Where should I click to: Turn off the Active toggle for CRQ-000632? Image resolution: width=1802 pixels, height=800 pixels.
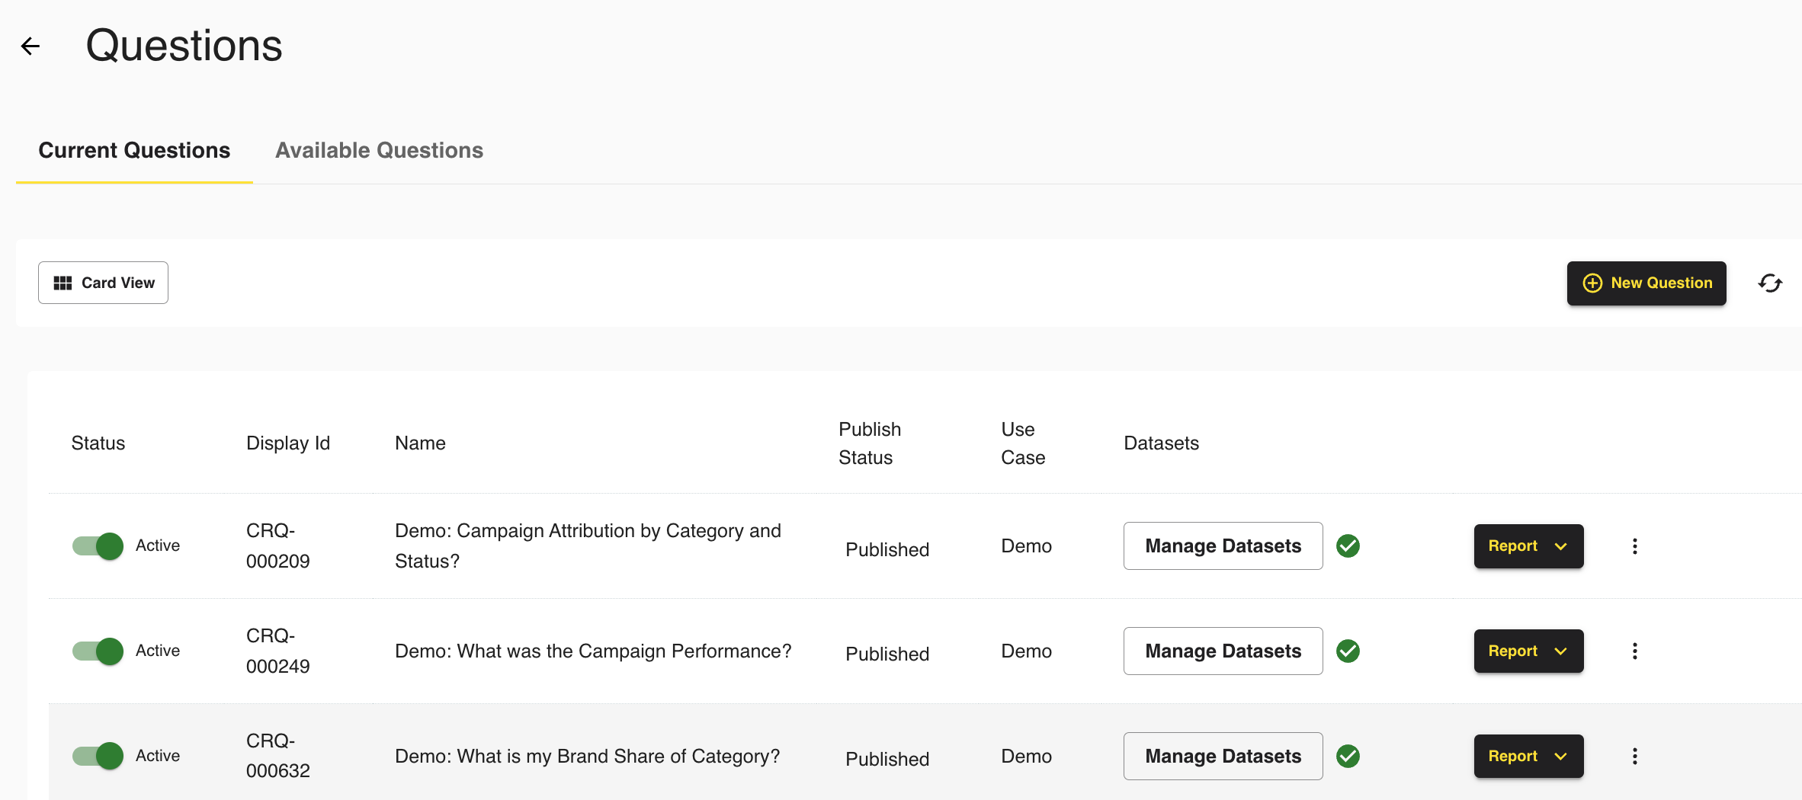point(98,757)
